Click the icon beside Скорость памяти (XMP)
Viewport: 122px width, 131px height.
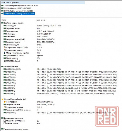[5, 39]
